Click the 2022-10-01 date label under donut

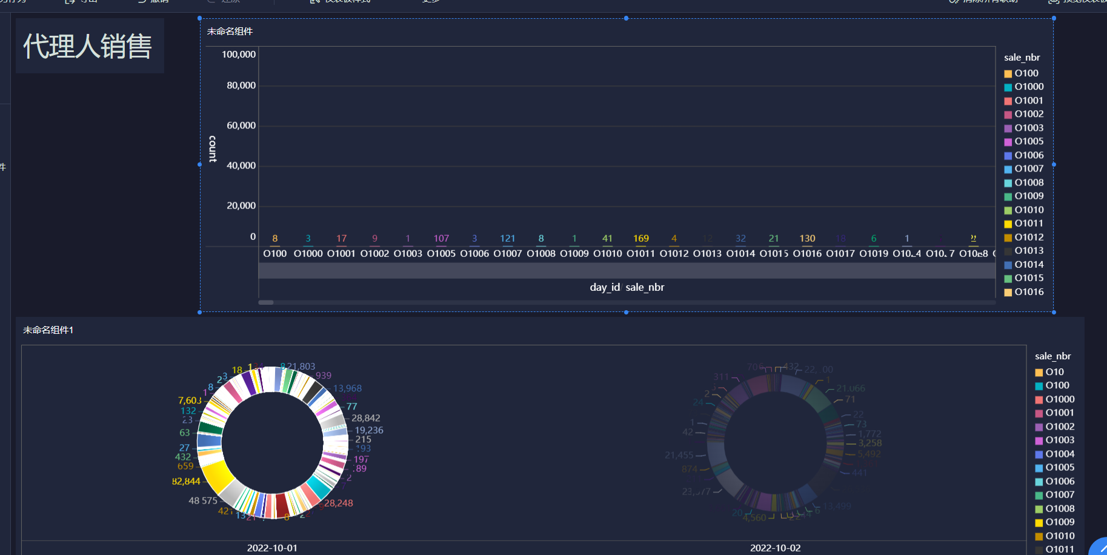(x=272, y=548)
